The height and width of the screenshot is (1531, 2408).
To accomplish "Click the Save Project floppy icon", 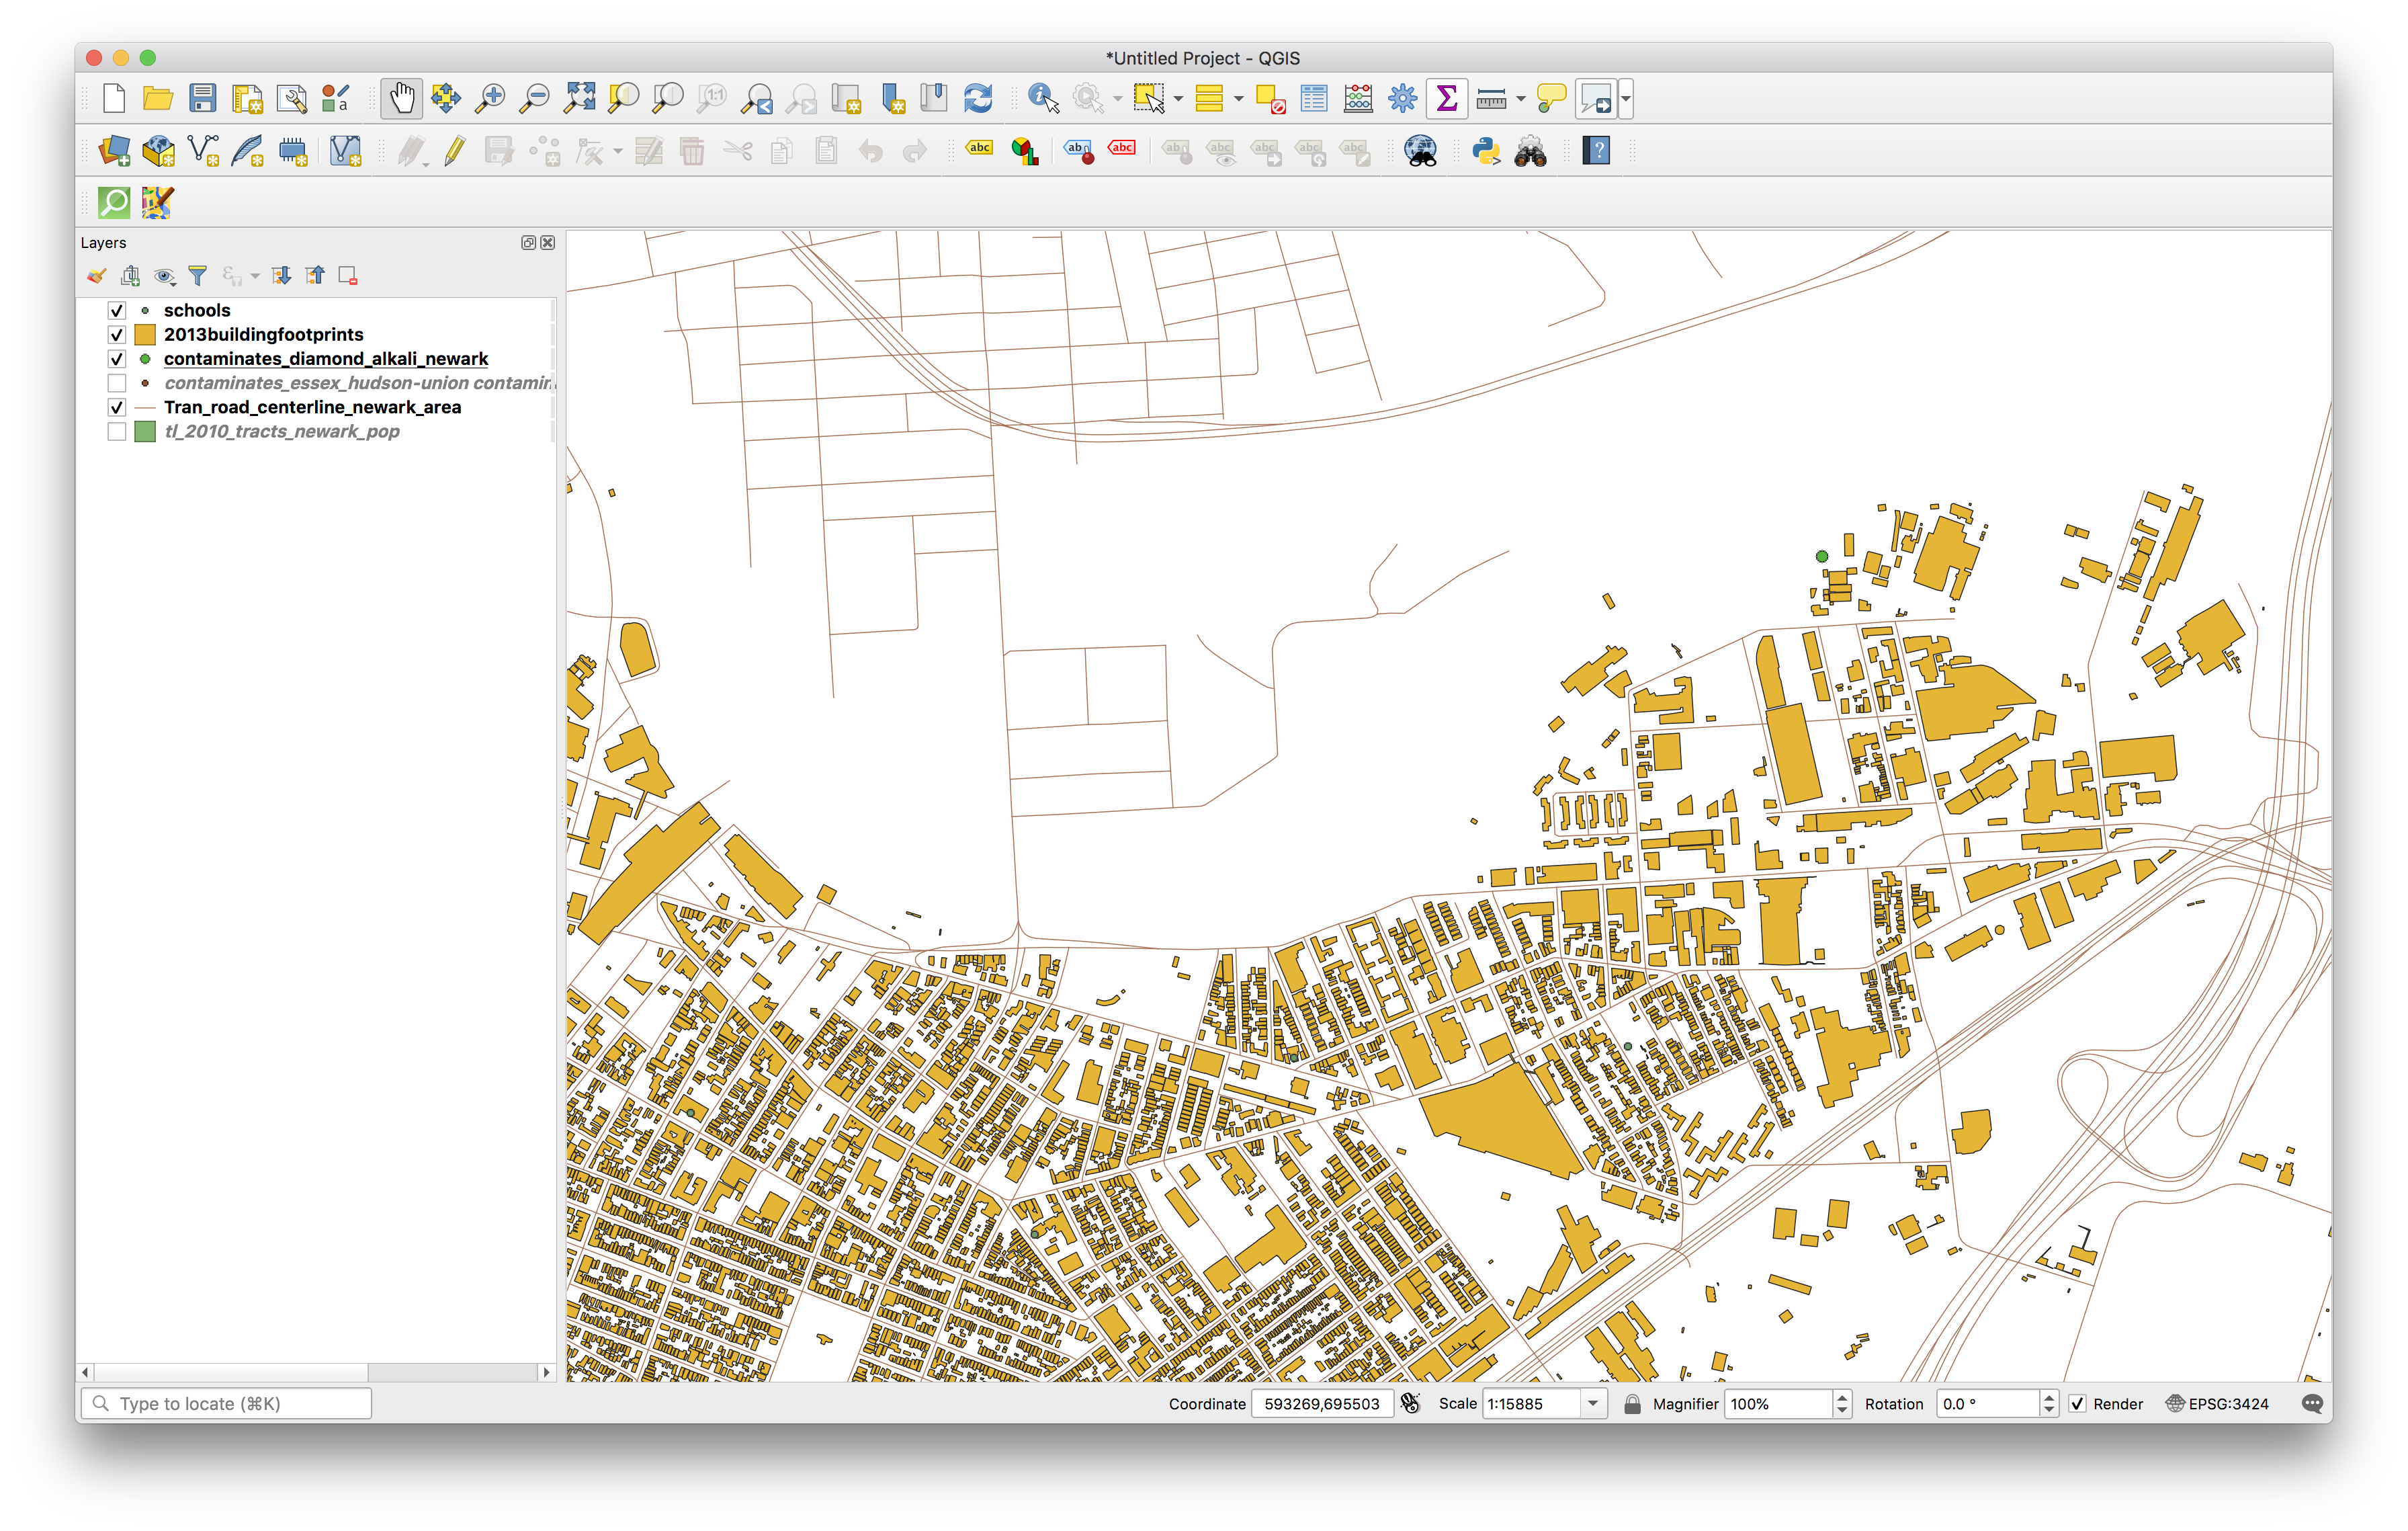I will point(203,98).
